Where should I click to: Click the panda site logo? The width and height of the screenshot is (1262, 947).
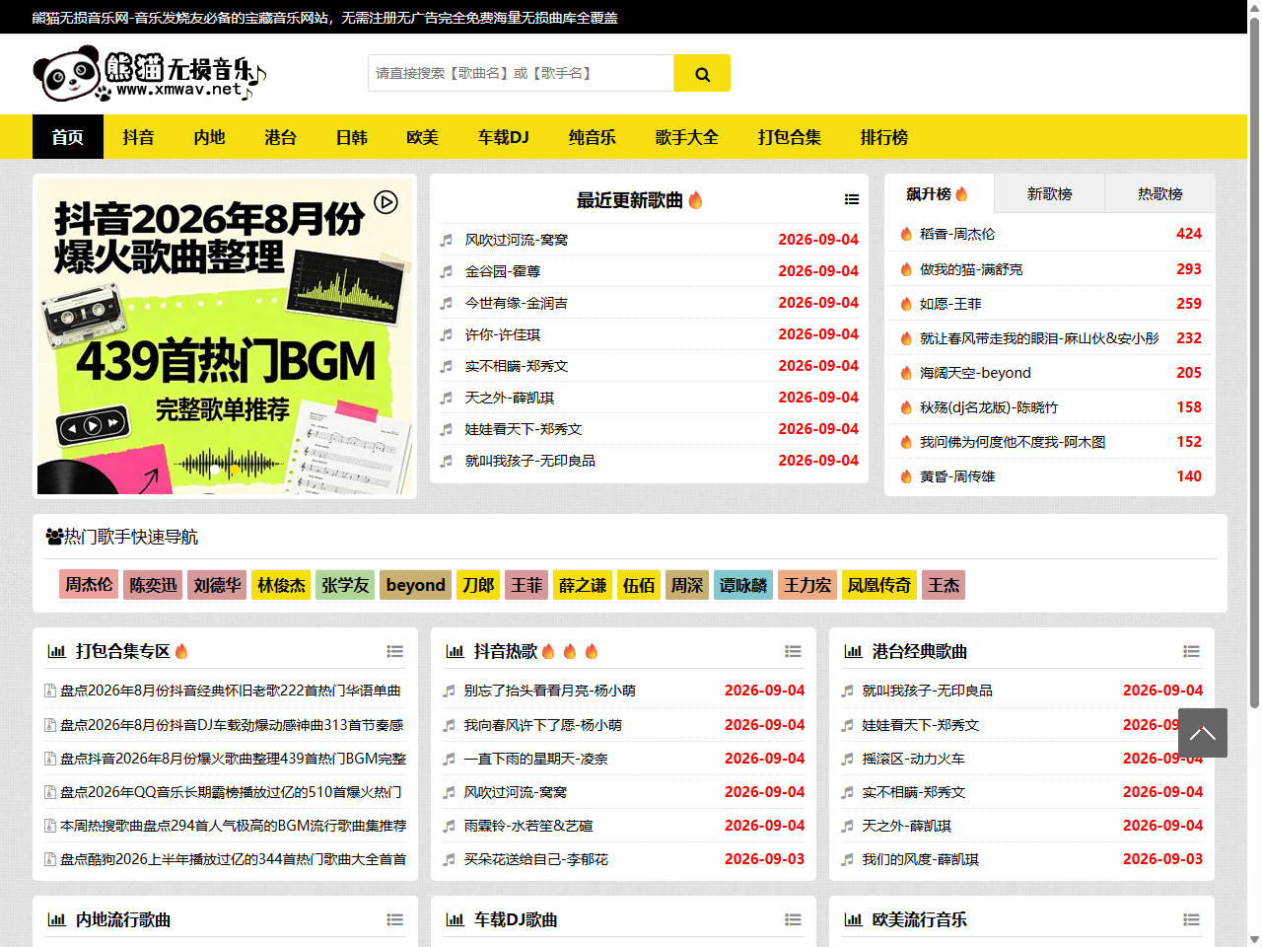click(x=150, y=76)
